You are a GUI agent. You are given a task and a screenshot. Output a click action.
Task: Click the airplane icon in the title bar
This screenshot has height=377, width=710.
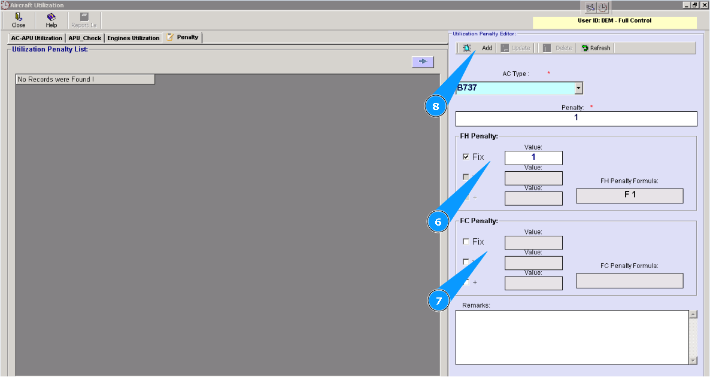coord(590,8)
